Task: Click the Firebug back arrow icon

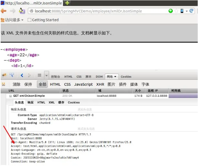Action: click(22, 76)
